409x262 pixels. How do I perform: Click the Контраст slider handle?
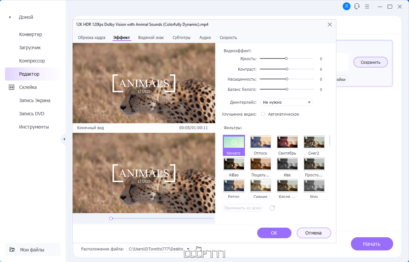(x=287, y=69)
